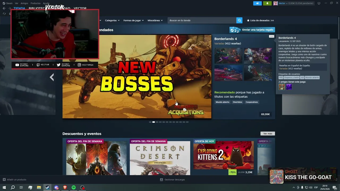Open the Windows notification center
The height and width of the screenshot is (191, 340).
pos(334,188)
